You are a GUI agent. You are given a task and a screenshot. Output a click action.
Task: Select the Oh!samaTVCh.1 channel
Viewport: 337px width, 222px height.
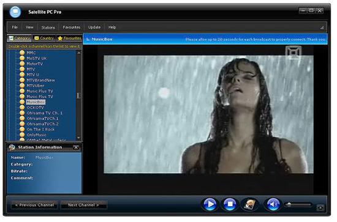pos(43,119)
